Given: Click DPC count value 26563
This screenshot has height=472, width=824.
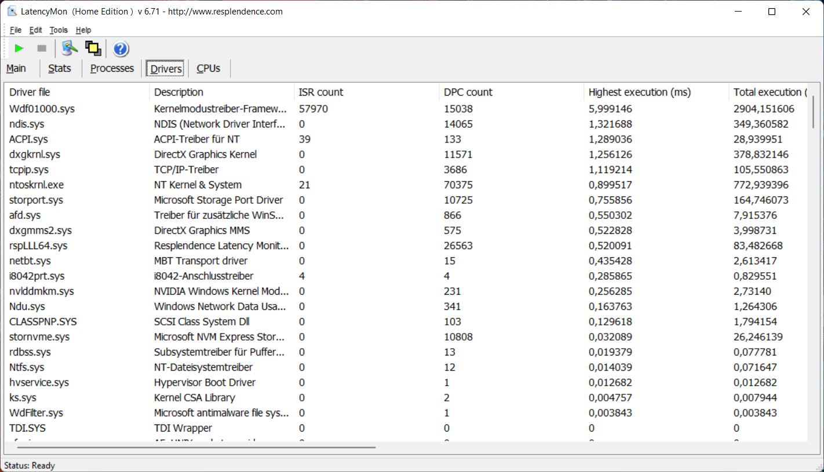Looking at the screenshot, I should [458, 246].
